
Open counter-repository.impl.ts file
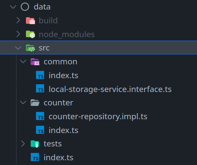tap(98, 117)
